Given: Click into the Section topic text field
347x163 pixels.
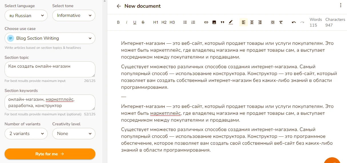Looking at the screenshot, I should (50, 69).
